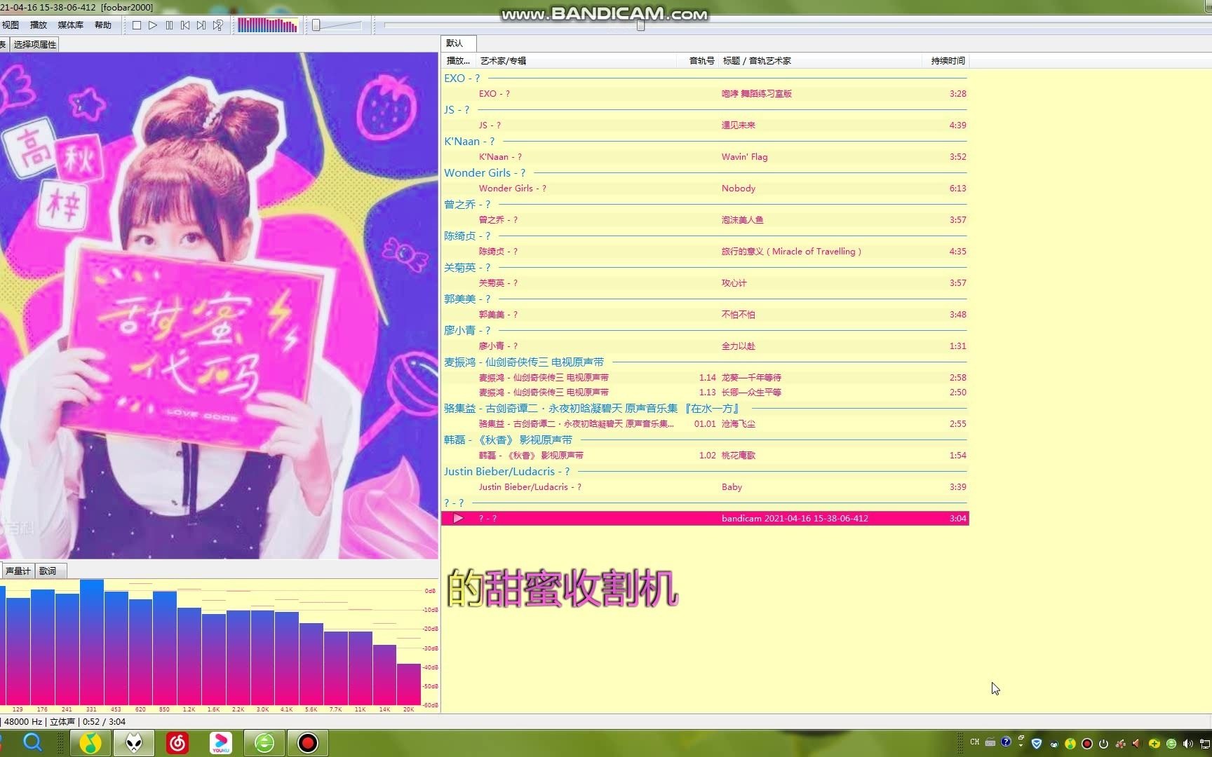Open QQ Music from the taskbar
Viewport: 1212px width, 757px height.
point(90,743)
